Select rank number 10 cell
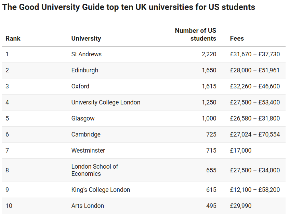 [9, 206]
